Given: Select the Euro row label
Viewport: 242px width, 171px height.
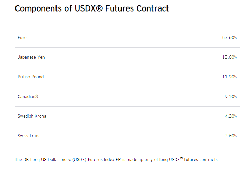Looking at the screenshot, I should click(x=22, y=38).
